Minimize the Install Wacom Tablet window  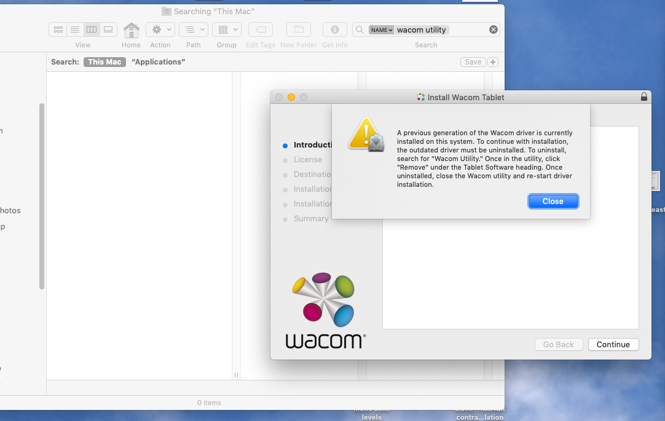tap(291, 97)
